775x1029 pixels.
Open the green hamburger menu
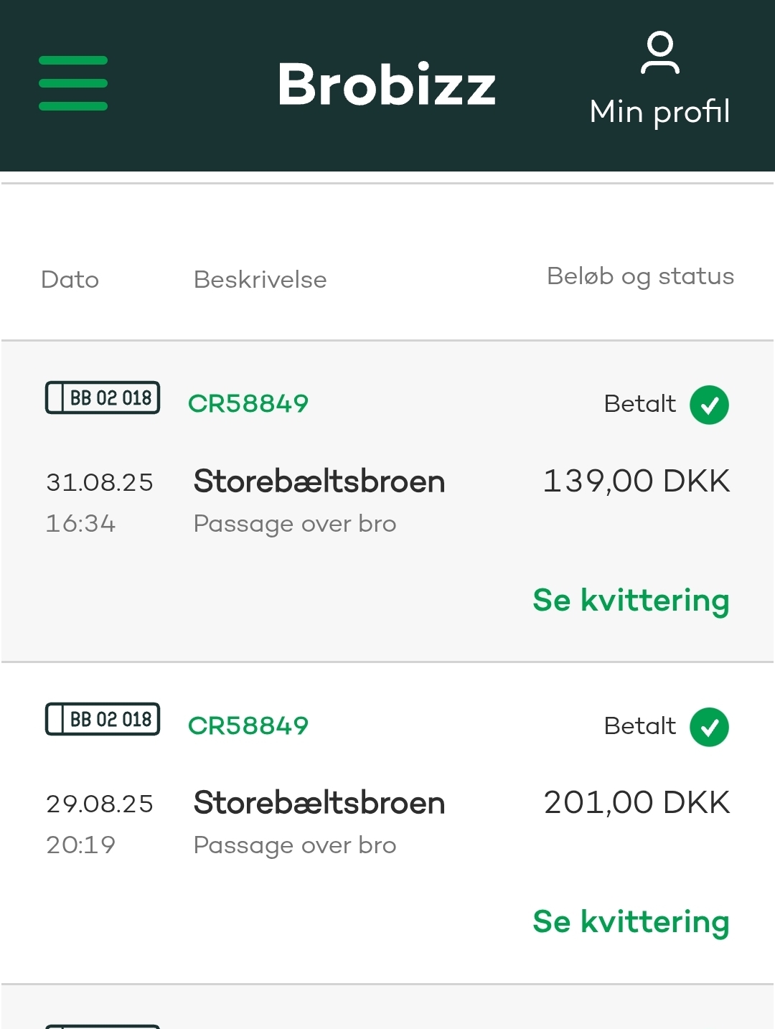[73, 83]
